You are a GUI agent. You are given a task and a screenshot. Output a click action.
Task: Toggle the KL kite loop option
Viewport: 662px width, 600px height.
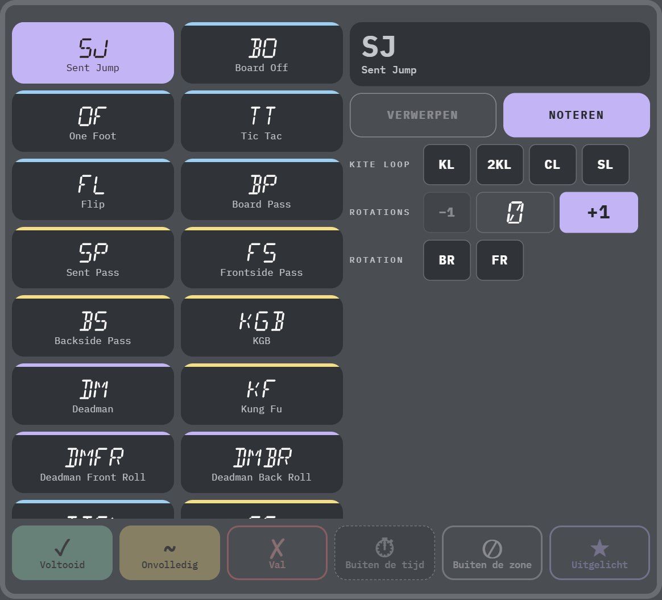coord(446,165)
